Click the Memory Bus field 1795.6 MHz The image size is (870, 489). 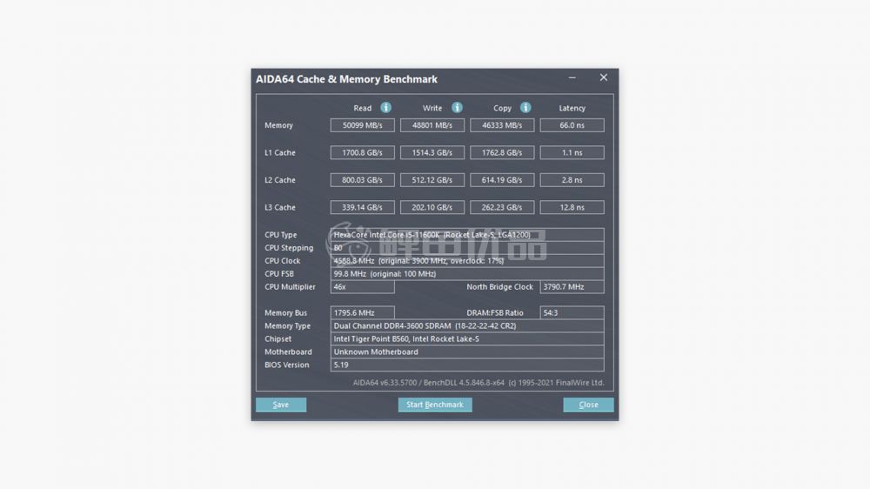tap(362, 312)
